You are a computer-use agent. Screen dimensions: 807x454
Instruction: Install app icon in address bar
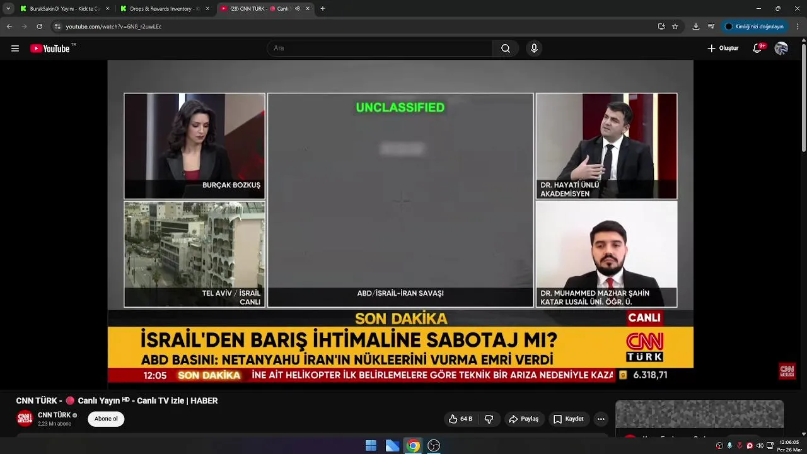point(661,26)
